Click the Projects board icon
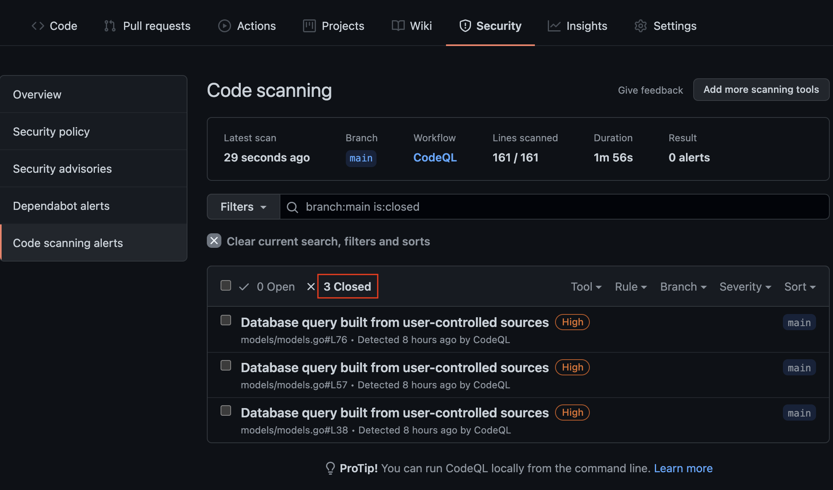 pyautogui.click(x=309, y=26)
